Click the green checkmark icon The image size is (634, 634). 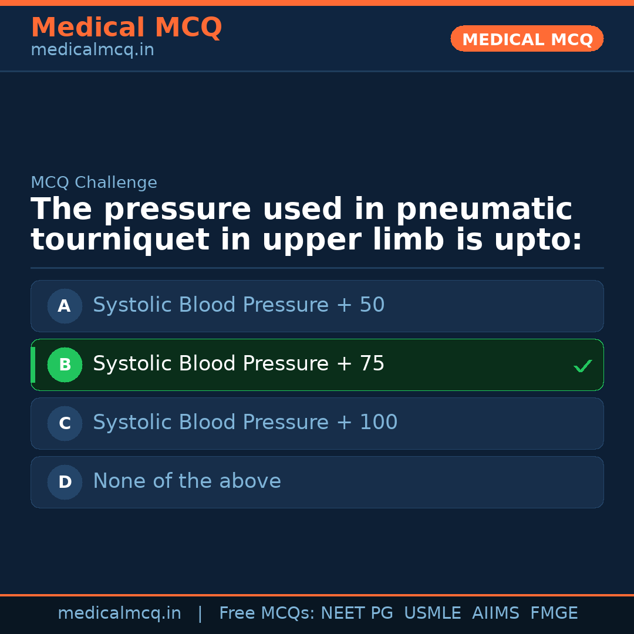[x=582, y=366]
